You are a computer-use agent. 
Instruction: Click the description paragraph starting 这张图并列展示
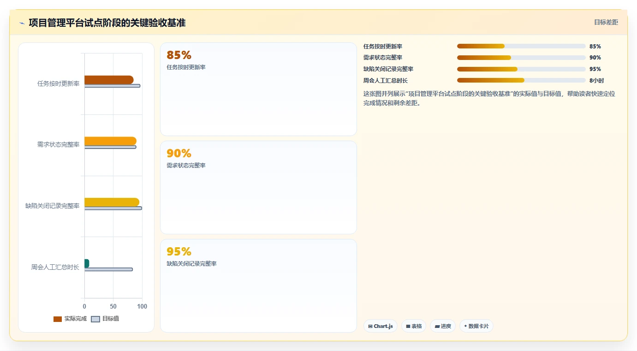[x=489, y=98]
